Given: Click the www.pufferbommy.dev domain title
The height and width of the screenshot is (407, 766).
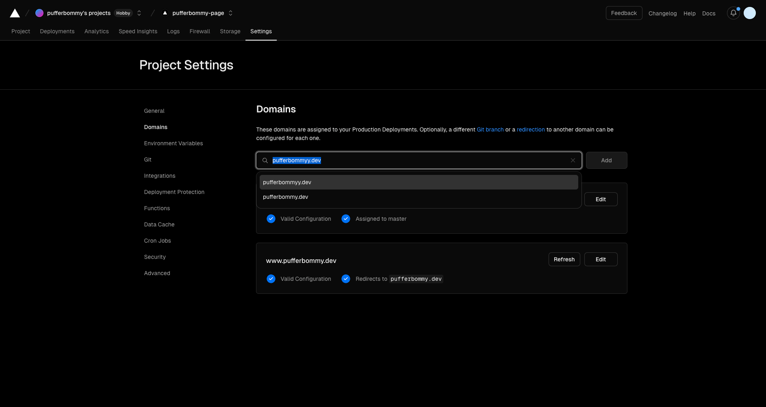Looking at the screenshot, I should point(301,261).
